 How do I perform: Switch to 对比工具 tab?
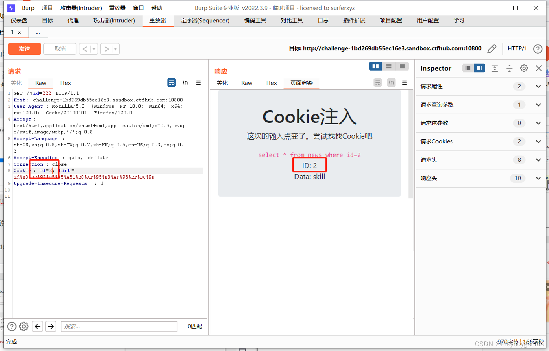[x=292, y=21]
